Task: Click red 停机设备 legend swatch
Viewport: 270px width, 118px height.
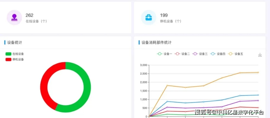Action: (8, 59)
